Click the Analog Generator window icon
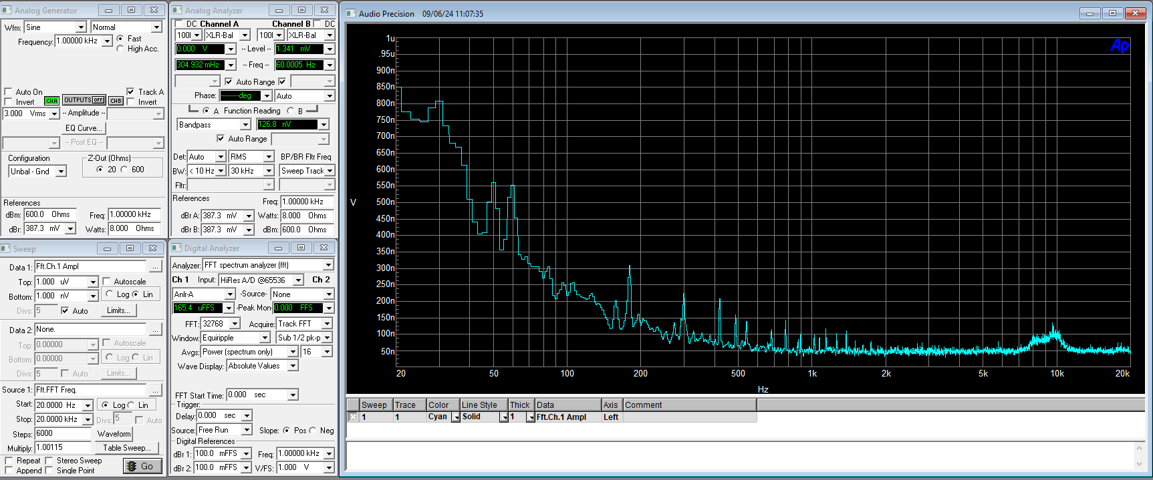 7,10
